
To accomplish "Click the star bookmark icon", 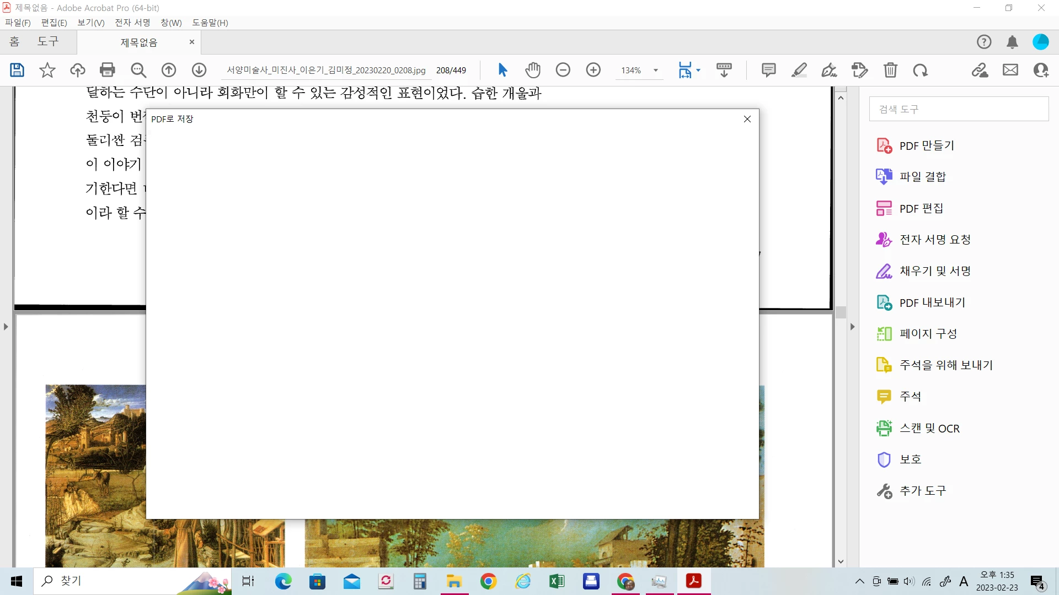I will point(47,70).
